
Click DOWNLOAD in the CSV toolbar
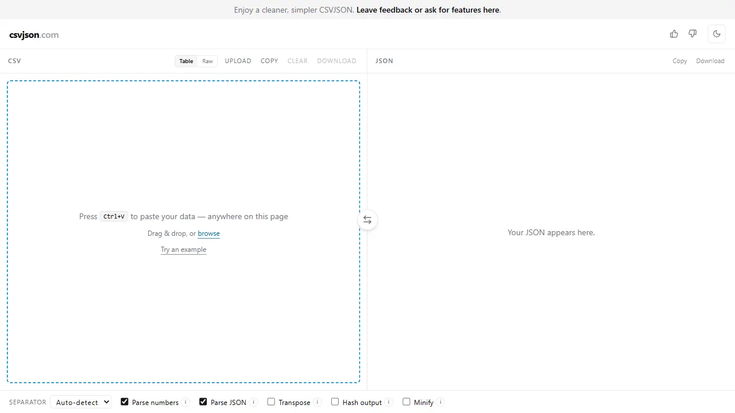(x=336, y=61)
